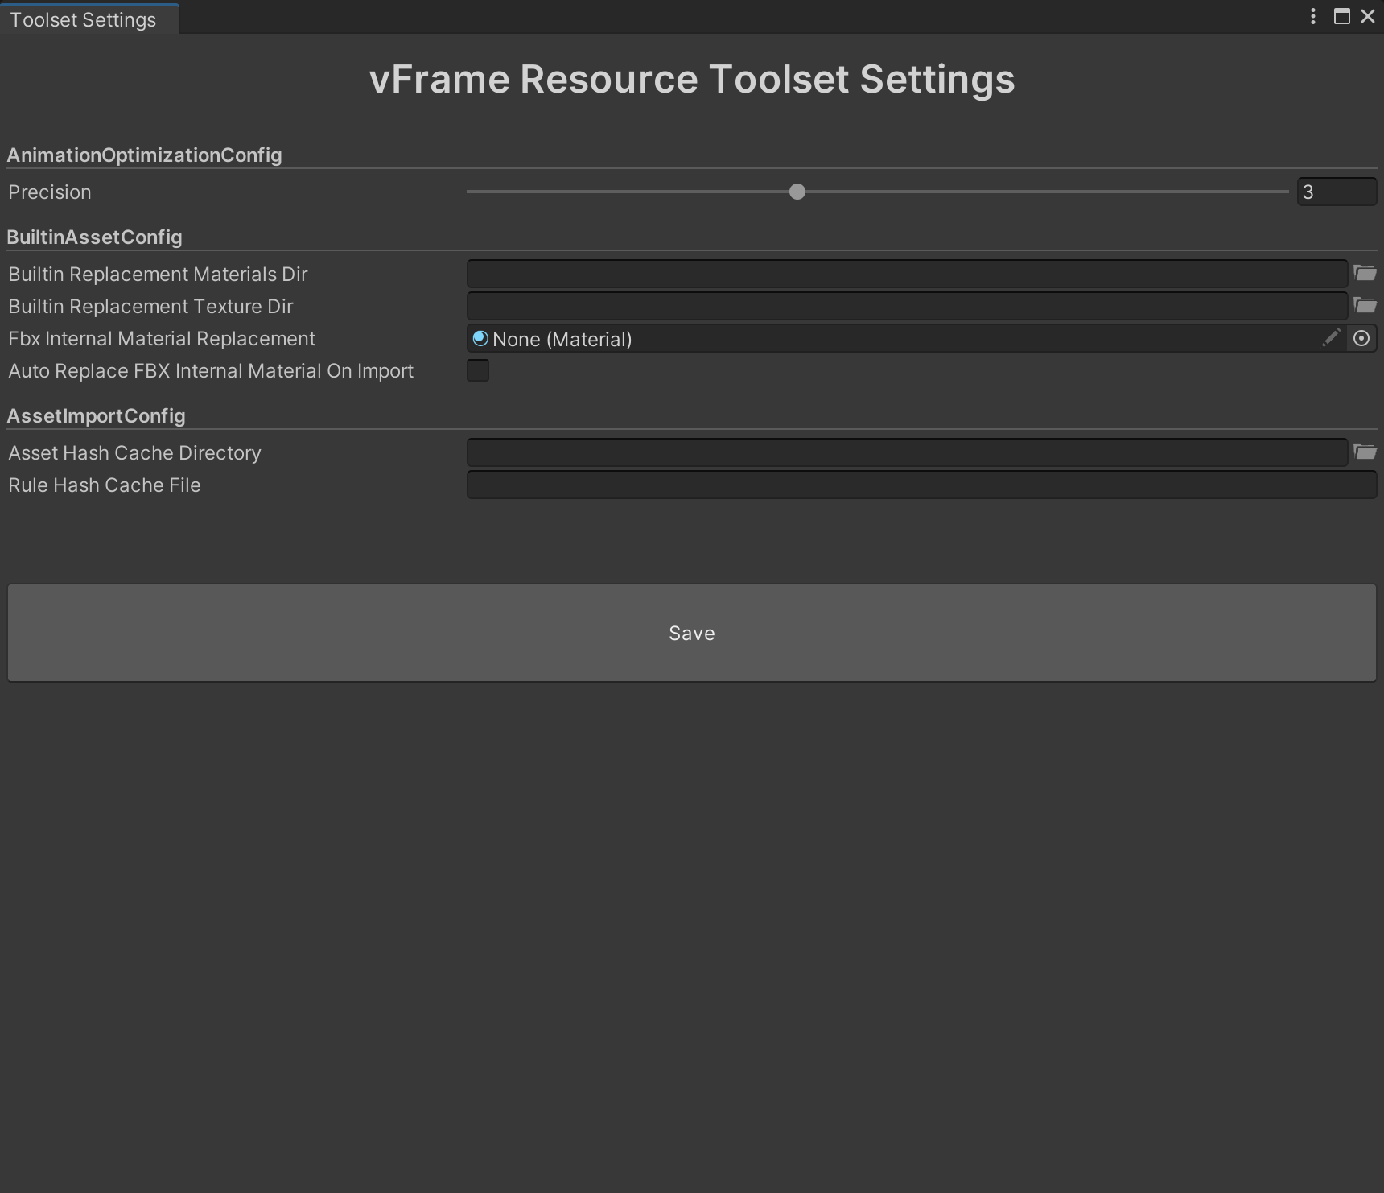1384x1193 pixels.
Task: Click the Precision slider handle
Action: pyautogui.click(x=797, y=192)
